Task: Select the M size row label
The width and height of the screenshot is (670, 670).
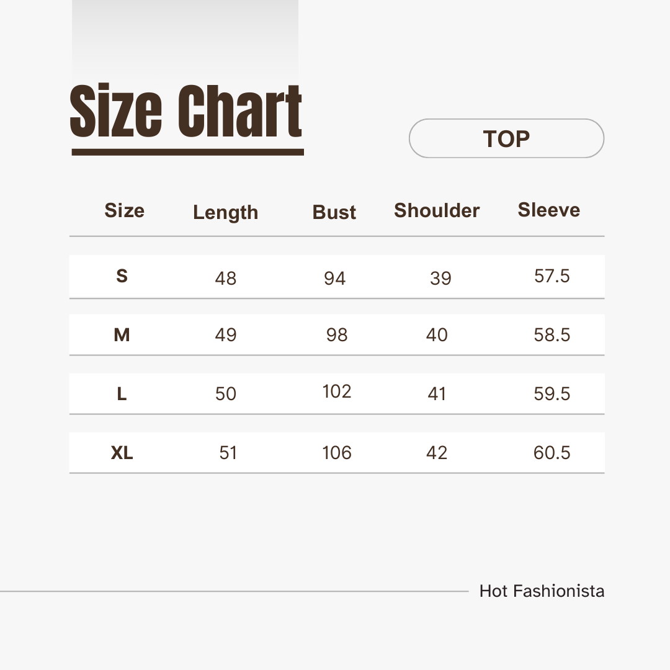Action: [122, 335]
